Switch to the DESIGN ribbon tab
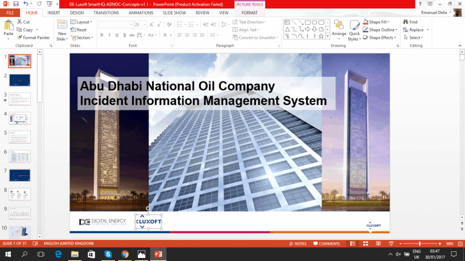 pyautogui.click(x=77, y=12)
